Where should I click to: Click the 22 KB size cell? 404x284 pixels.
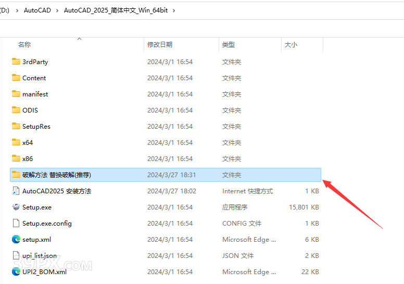point(310,272)
